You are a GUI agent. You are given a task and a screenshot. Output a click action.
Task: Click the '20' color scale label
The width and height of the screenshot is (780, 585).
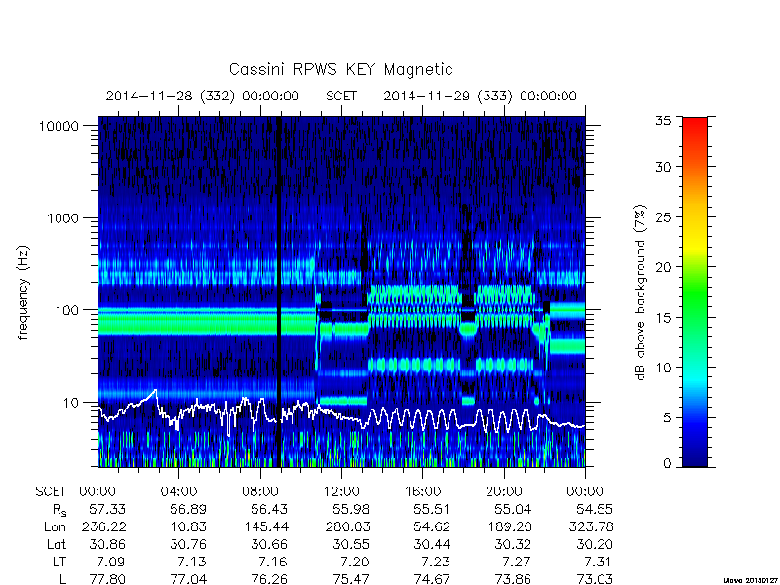663,267
